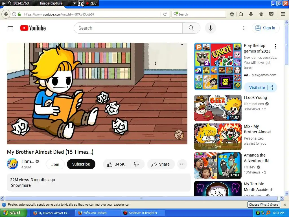289x217 pixels.
Task: Go to Firefox home page icon
Action: point(261,14)
